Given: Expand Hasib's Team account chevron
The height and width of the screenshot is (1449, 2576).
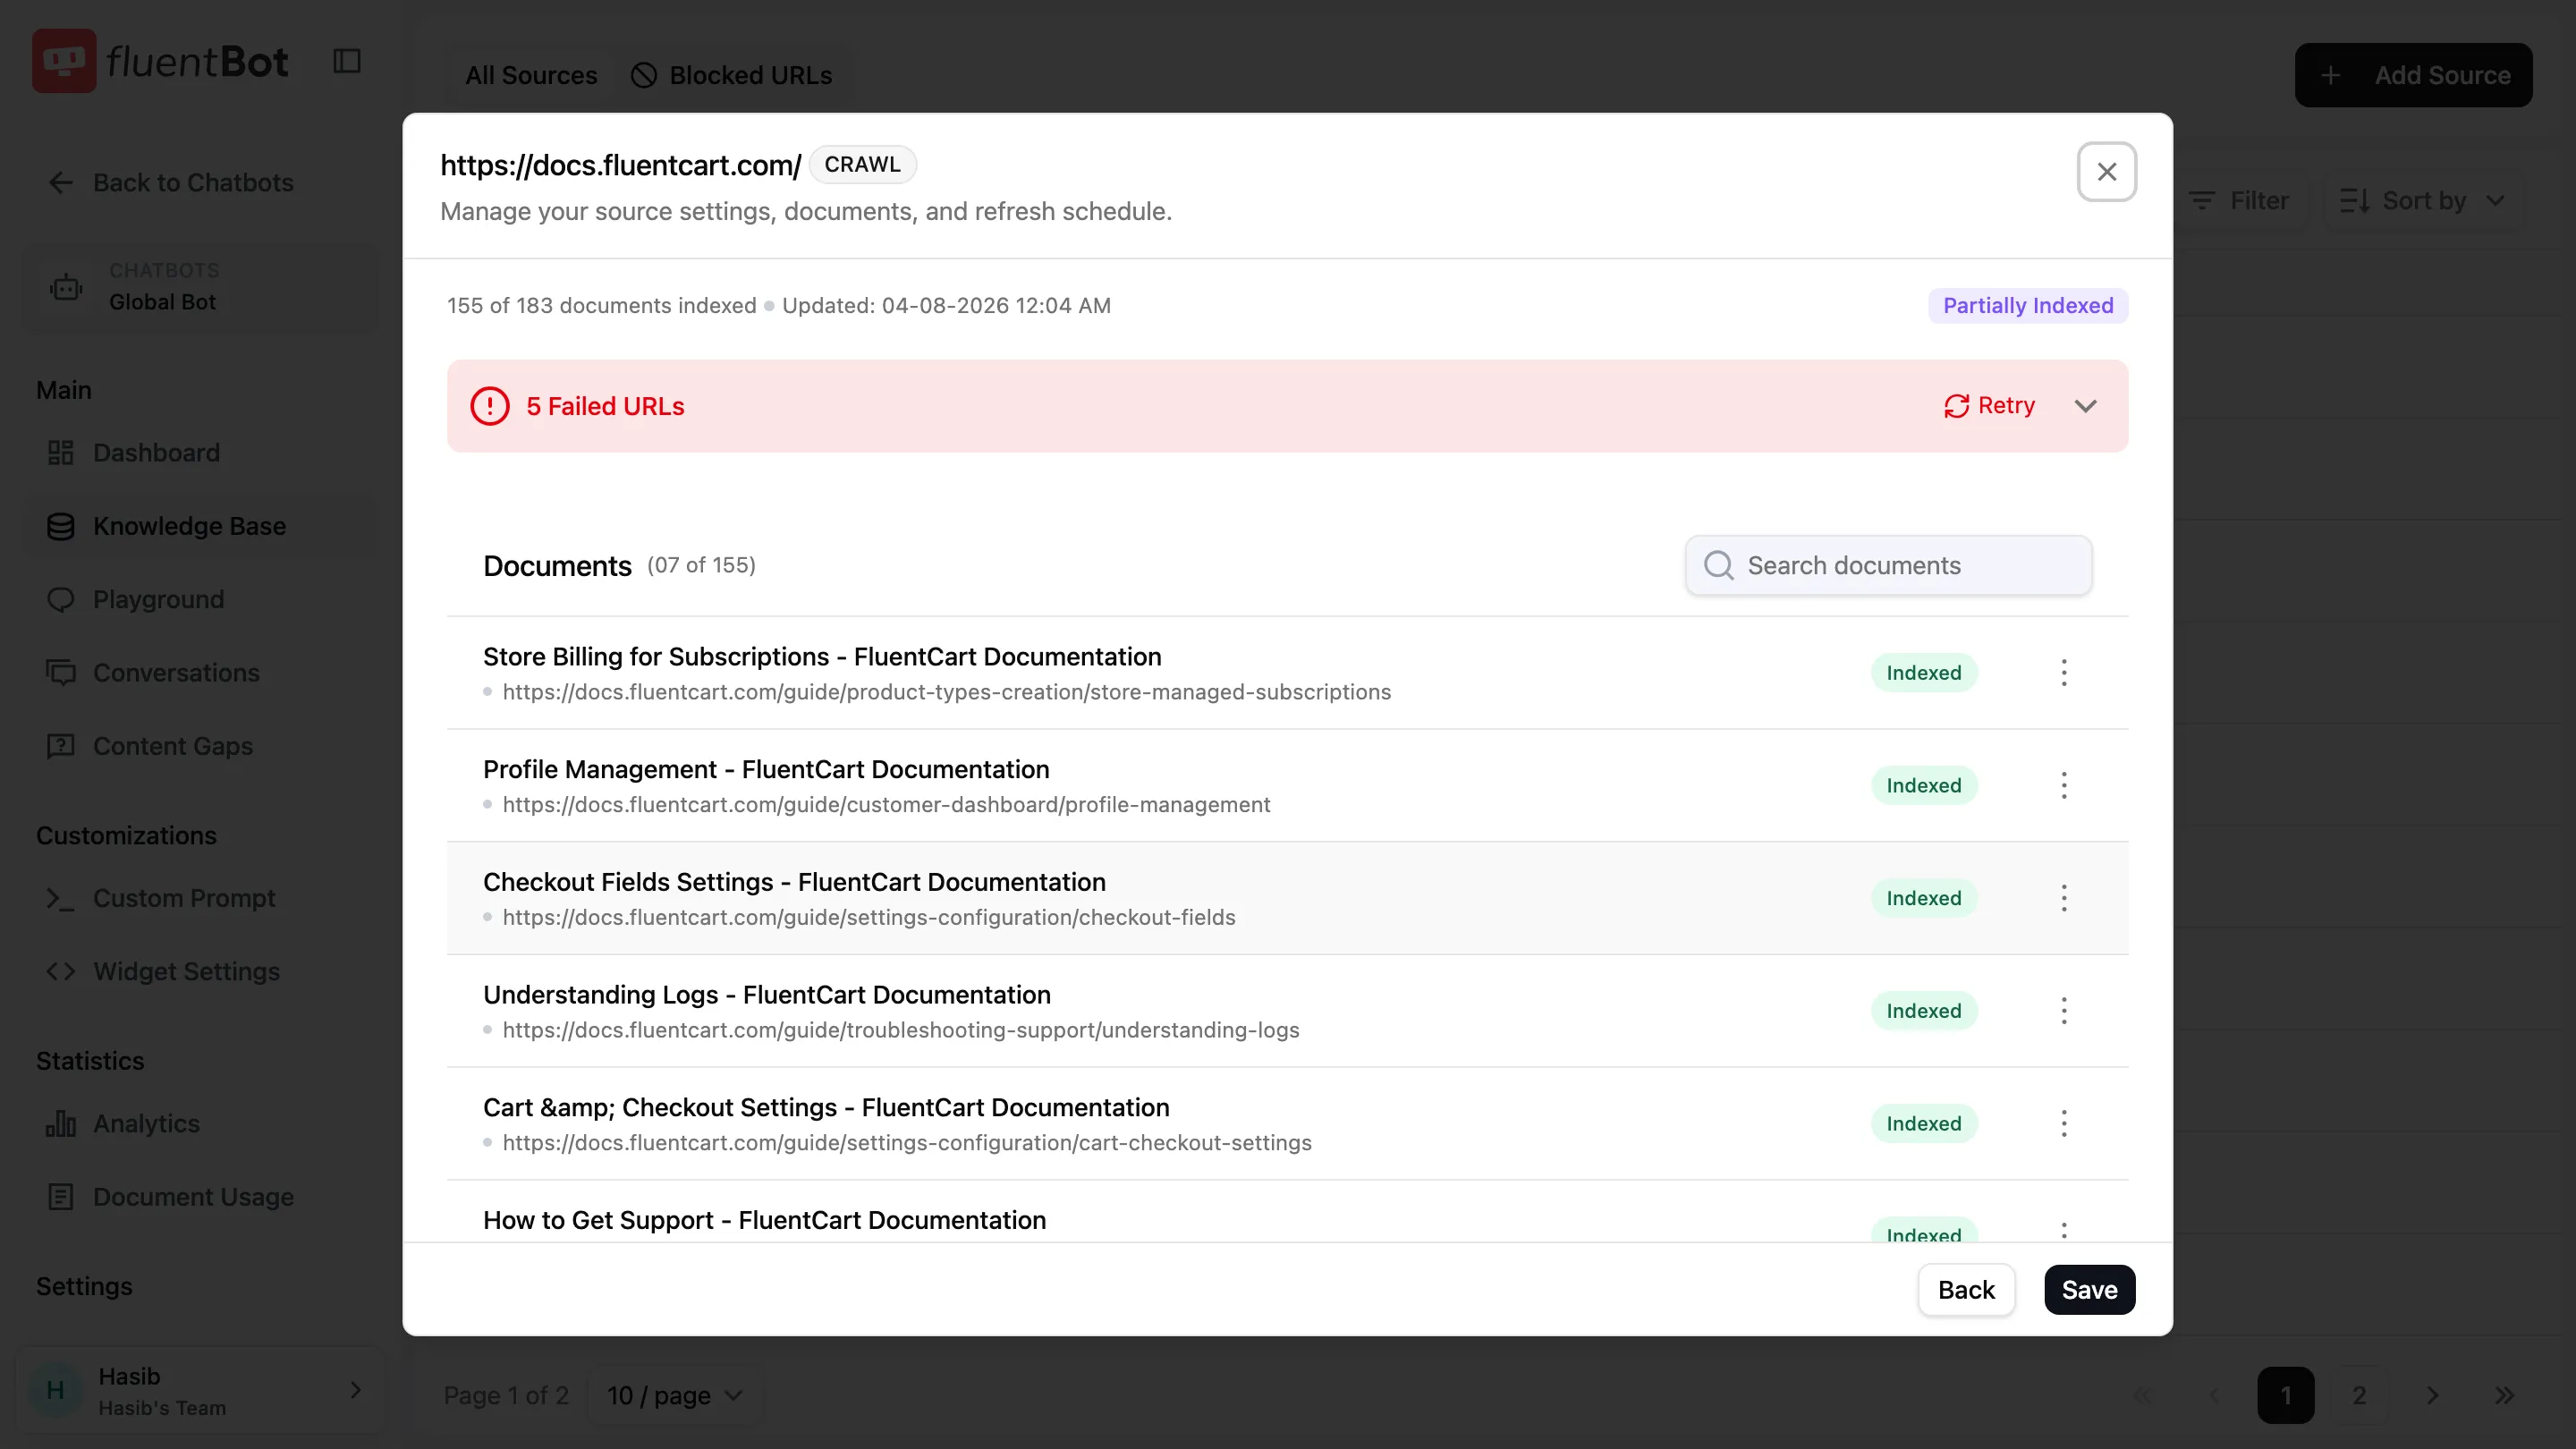Looking at the screenshot, I should (x=356, y=1390).
